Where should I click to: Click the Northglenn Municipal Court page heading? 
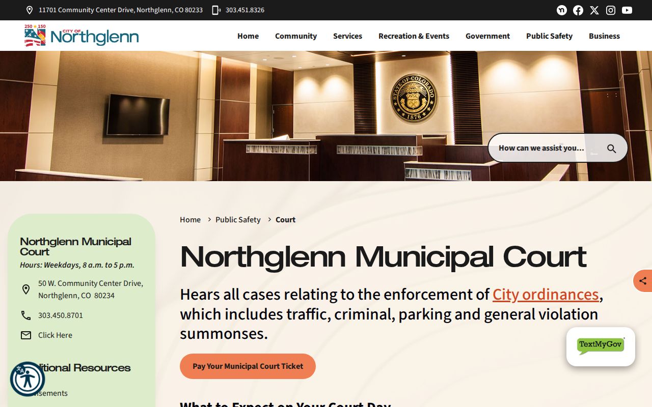pos(383,257)
